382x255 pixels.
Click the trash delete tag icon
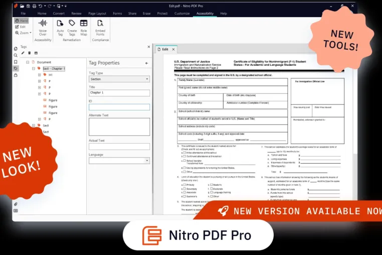tap(30, 53)
